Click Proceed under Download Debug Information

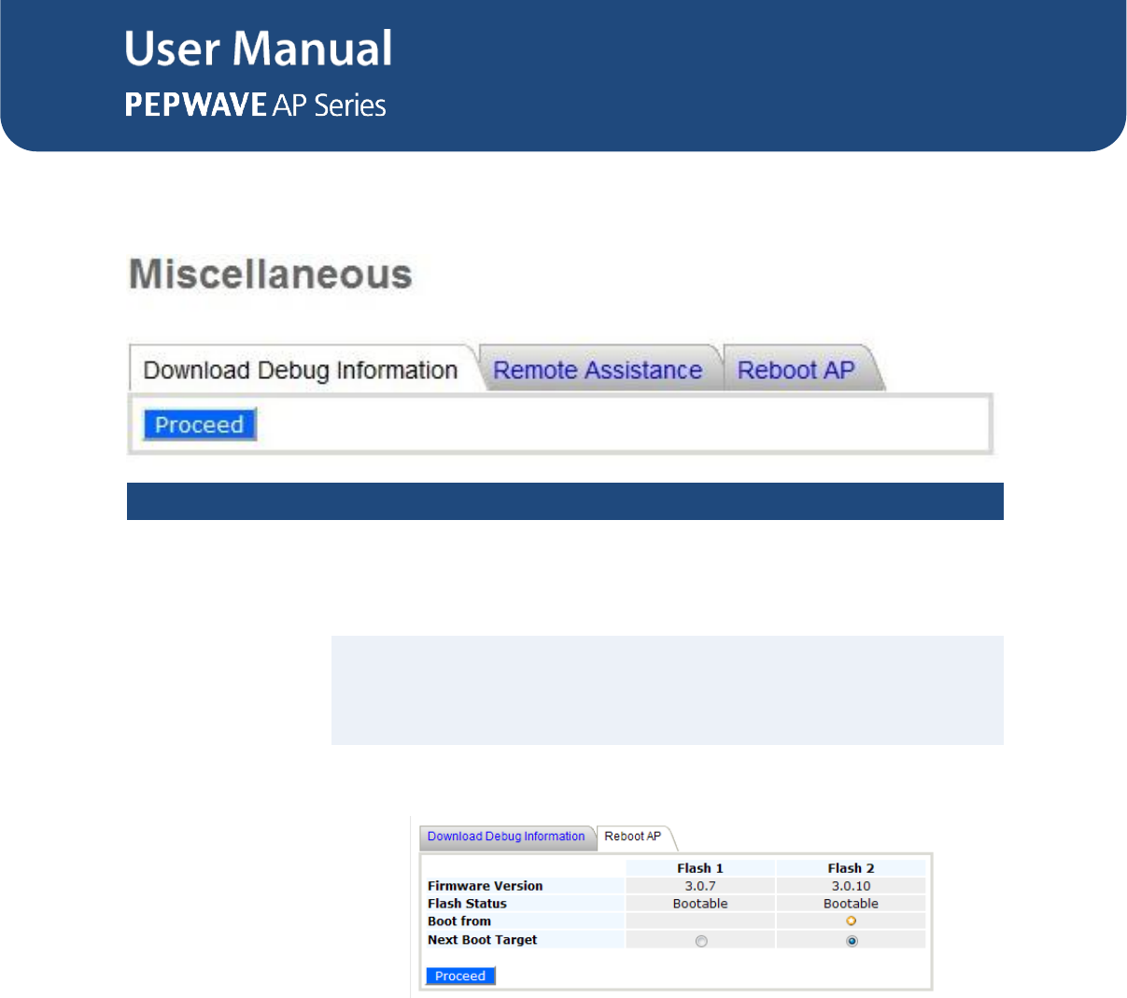pos(199,425)
